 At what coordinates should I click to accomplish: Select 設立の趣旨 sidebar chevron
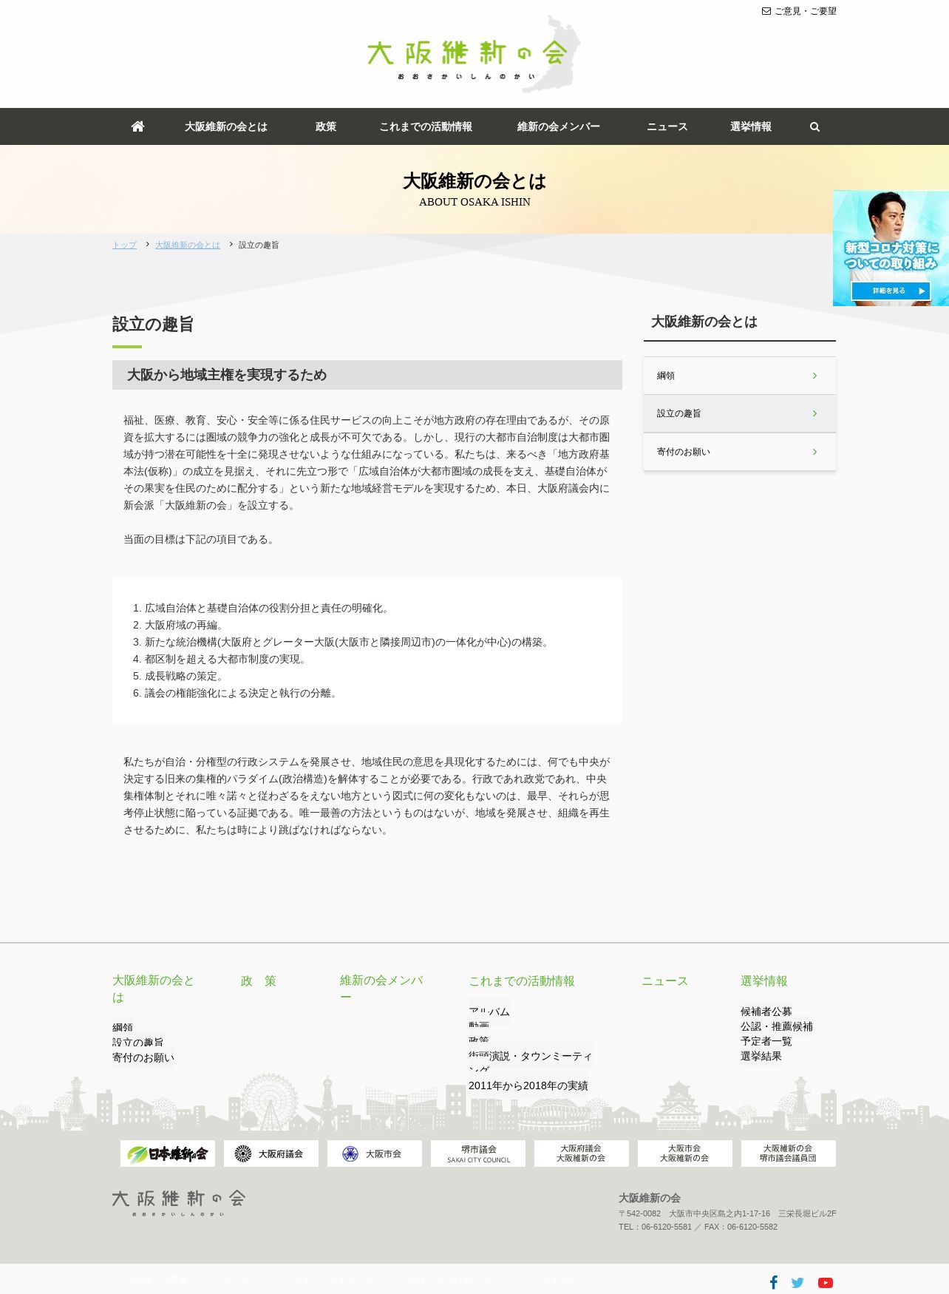coord(814,413)
